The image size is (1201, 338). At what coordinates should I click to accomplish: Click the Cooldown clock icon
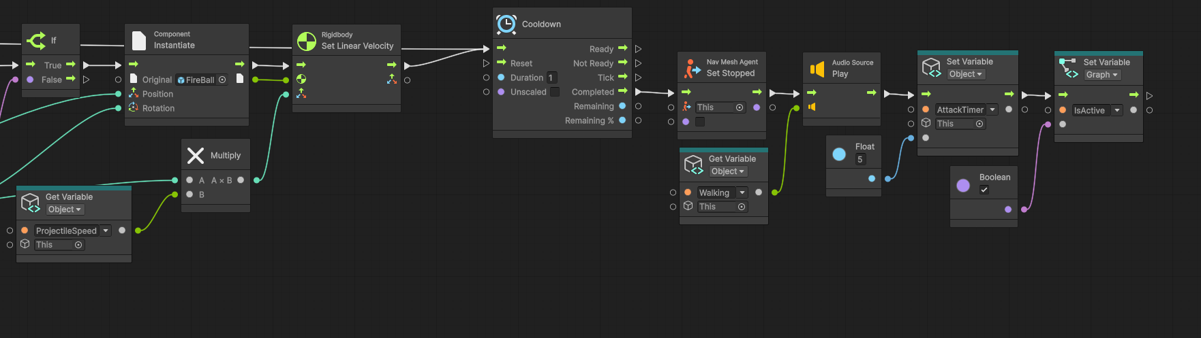click(x=506, y=24)
